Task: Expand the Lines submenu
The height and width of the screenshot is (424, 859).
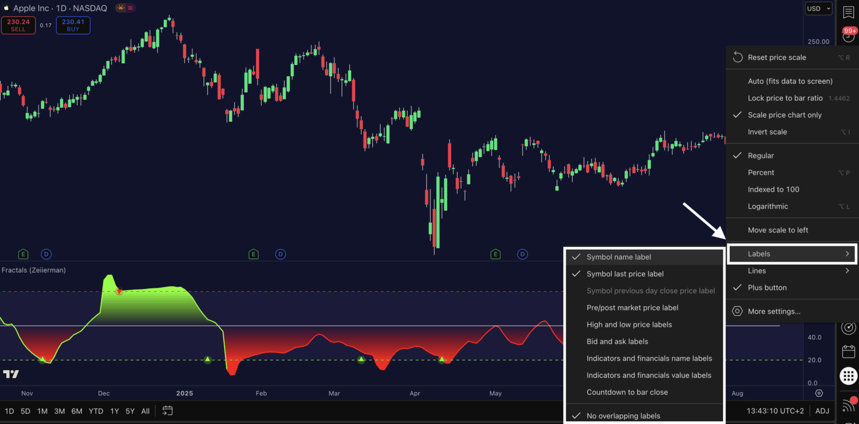Action: coord(792,270)
